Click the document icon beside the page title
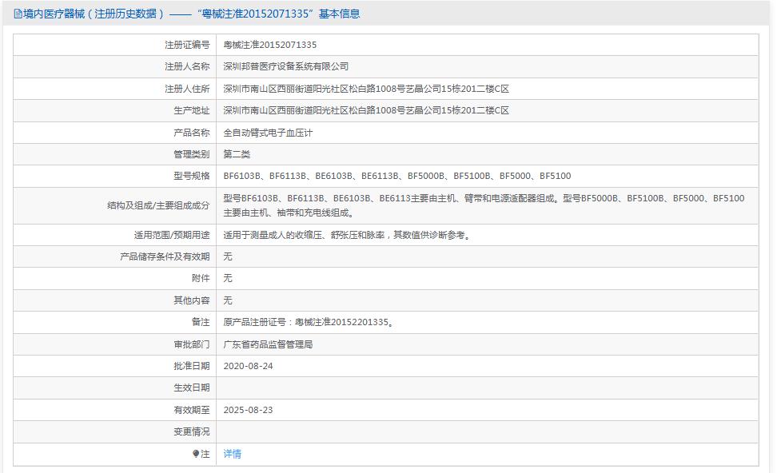777x473 pixels. (x=18, y=14)
